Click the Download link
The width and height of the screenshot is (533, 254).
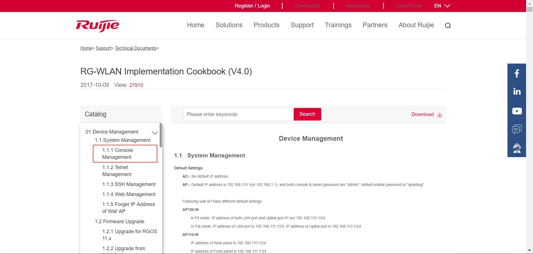pos(423,114)
